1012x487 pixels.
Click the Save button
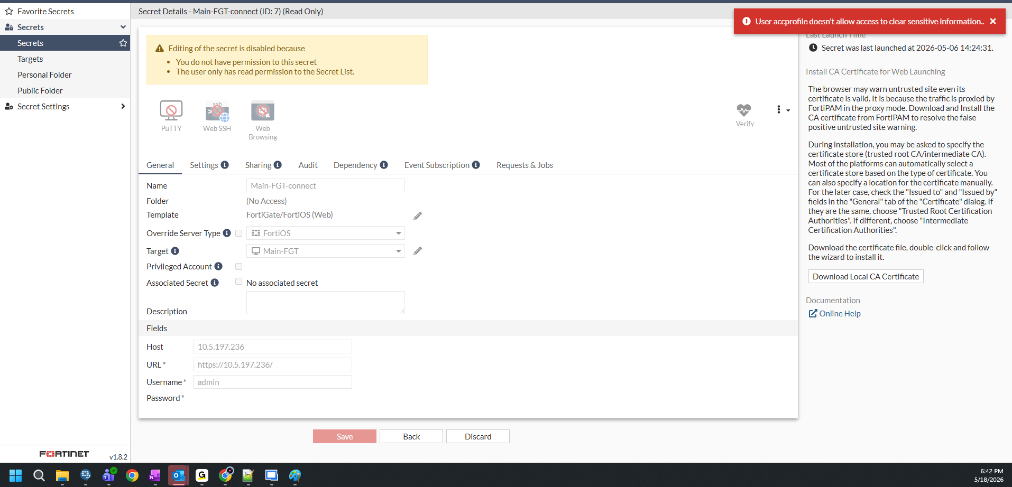(x=345, y=436)
